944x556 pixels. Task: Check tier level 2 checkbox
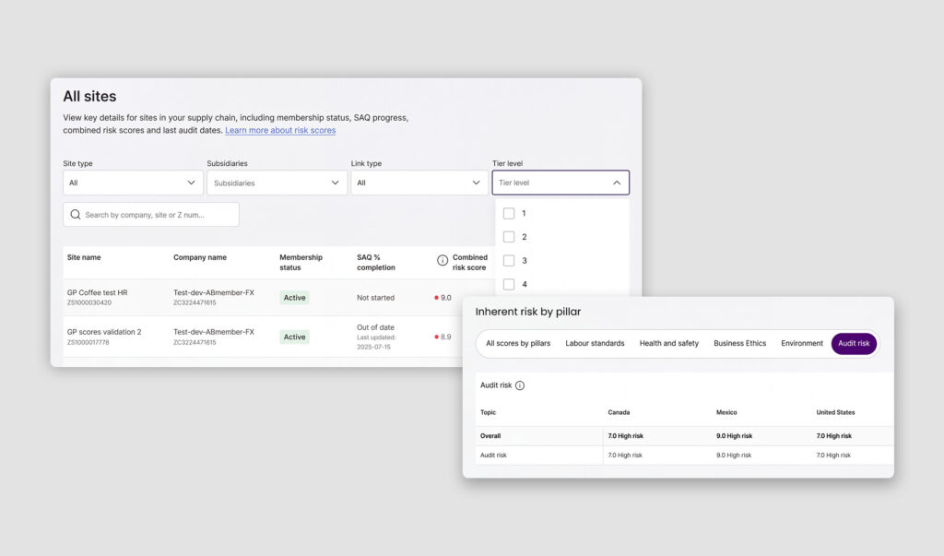tap(509, 237)
